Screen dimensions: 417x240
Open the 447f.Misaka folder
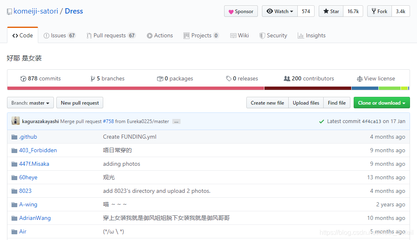[x=34, y=164]
